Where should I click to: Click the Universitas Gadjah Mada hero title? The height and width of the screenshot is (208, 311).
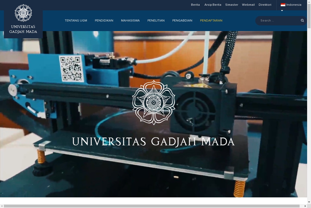pyautogui.click(x=153, y=142)
